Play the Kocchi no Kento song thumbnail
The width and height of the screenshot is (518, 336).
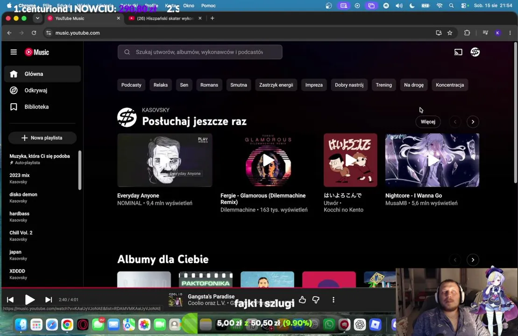tap(350, 161)
